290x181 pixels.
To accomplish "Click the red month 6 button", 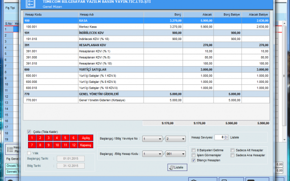I will pos(74,138).
